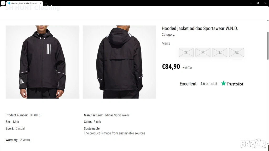Viewport: 269px width, 151px height.
Task: Click the tab favicon icon
Action: (x=9, y=3)
